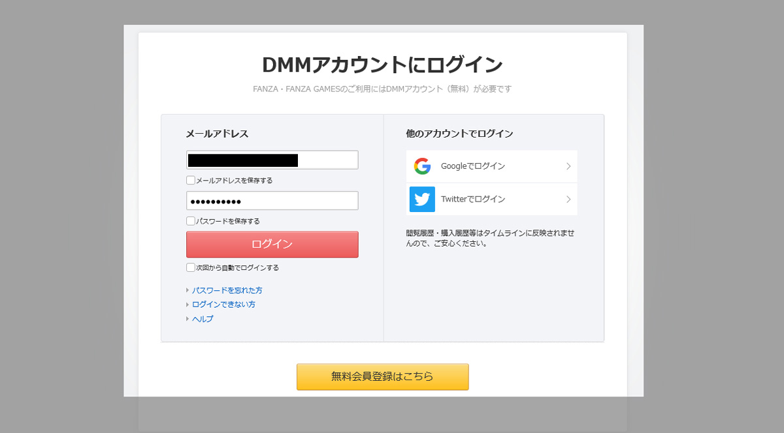Open the ログインできない方 link
The image size is (784, 433).
223,305
